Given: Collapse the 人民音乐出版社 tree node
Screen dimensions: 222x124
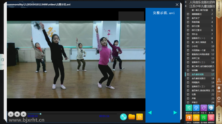Looking at the screenshot, I should [186, 2].
